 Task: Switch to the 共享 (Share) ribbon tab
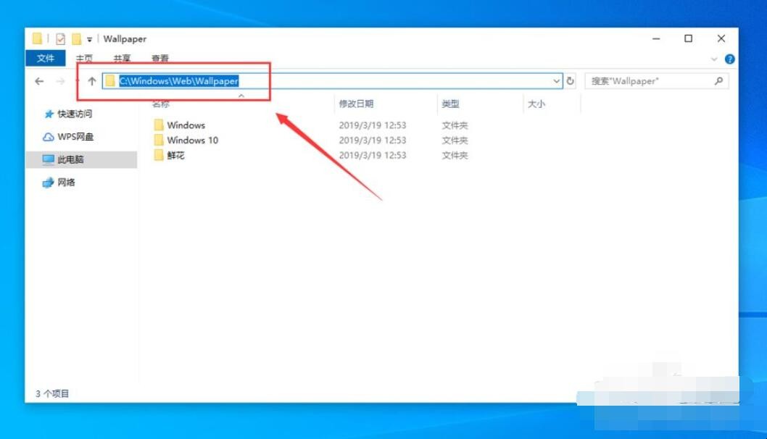[x=122, y=58]
